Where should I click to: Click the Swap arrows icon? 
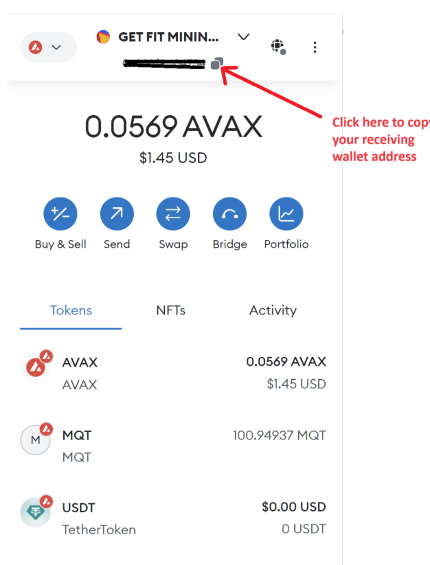tap(173, 214)
